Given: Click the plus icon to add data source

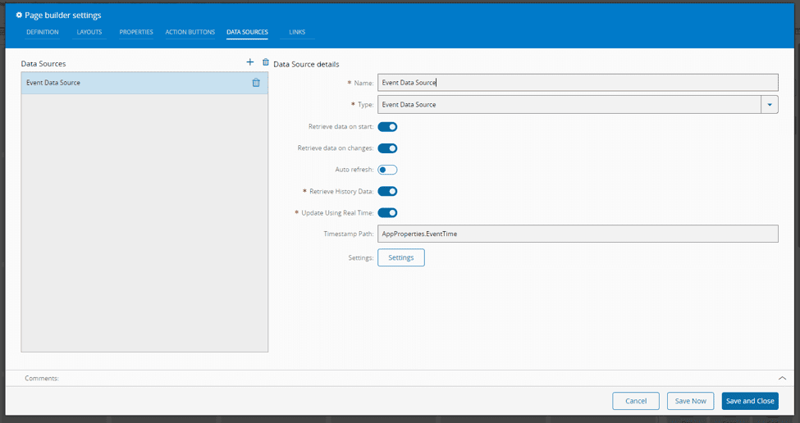Looking at the screenshot, I should tap(250, 62).
